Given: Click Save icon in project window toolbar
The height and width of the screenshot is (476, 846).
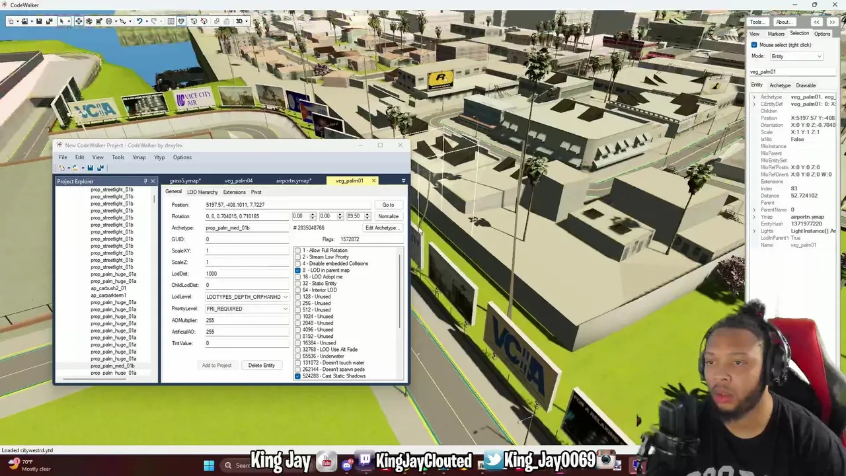Looking at the screenshot, I should [x=90, y=168].
